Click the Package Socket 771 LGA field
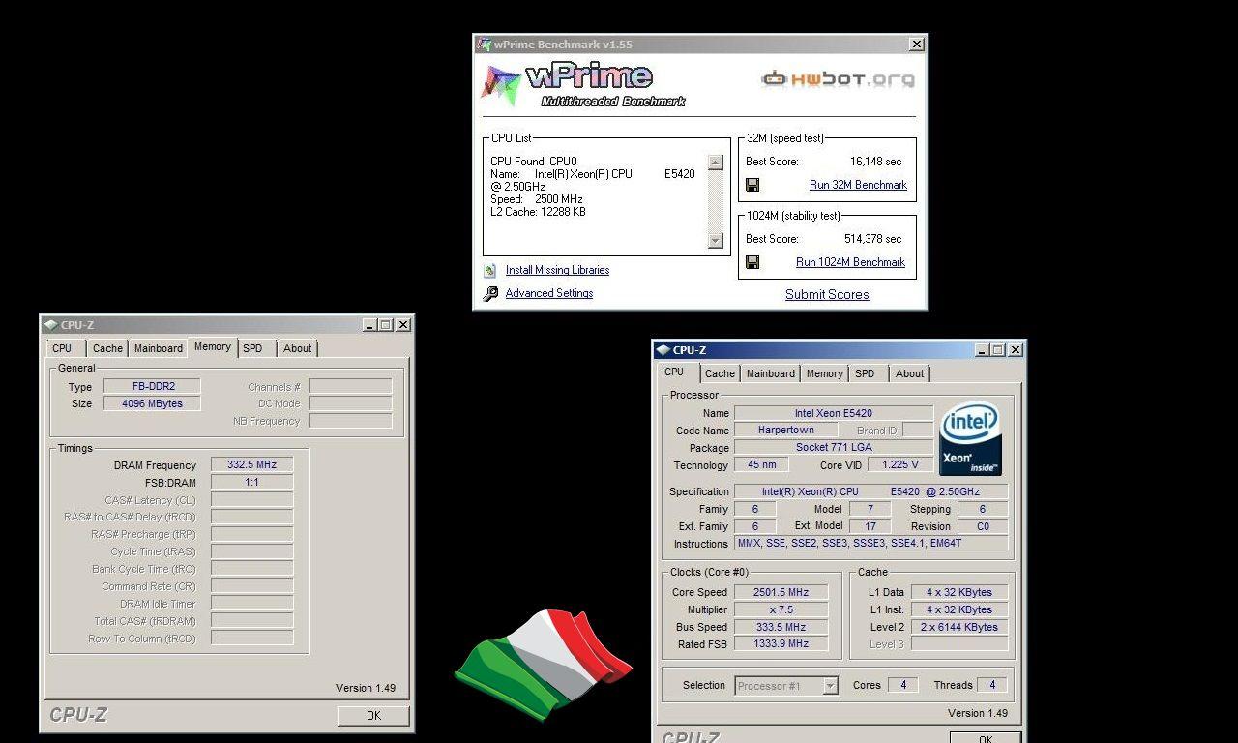 (x=834, y=448)
